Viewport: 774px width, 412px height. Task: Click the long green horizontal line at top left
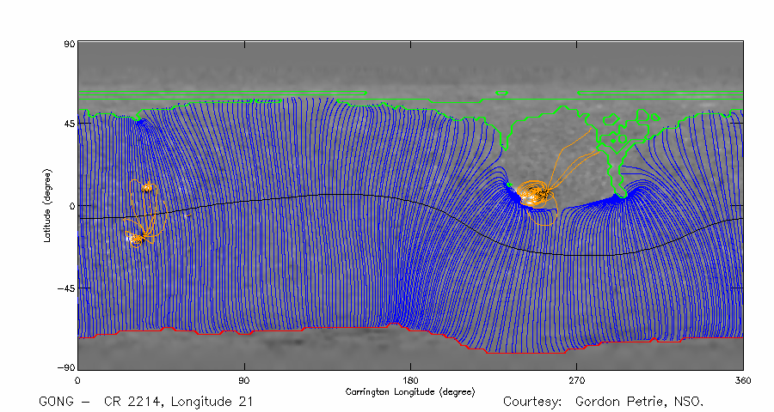[222, 93]
